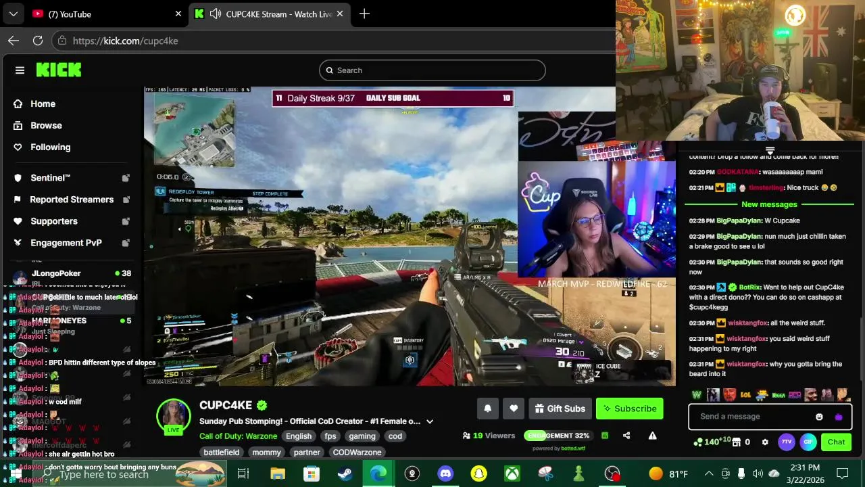This screenshot has height=487, width=865.
Task: Click the GIF button in chat
Action: click(808, 442)
